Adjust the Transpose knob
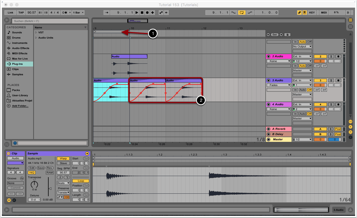Viewport: 357px width, 218px height. click(x=34, y=184)
